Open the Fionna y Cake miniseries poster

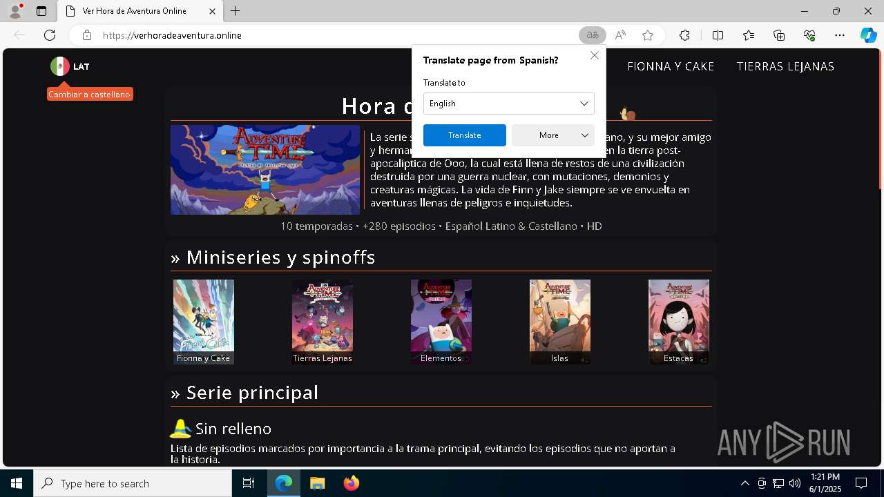(204, 322)
